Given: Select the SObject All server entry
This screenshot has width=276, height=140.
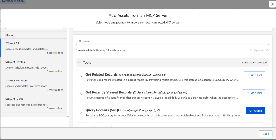Looking at the screenshot, I should coord(34,48).
